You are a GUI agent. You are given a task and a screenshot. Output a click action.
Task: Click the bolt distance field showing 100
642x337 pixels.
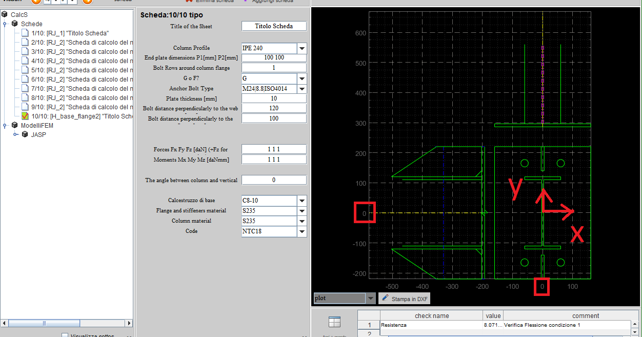(274, 118)
